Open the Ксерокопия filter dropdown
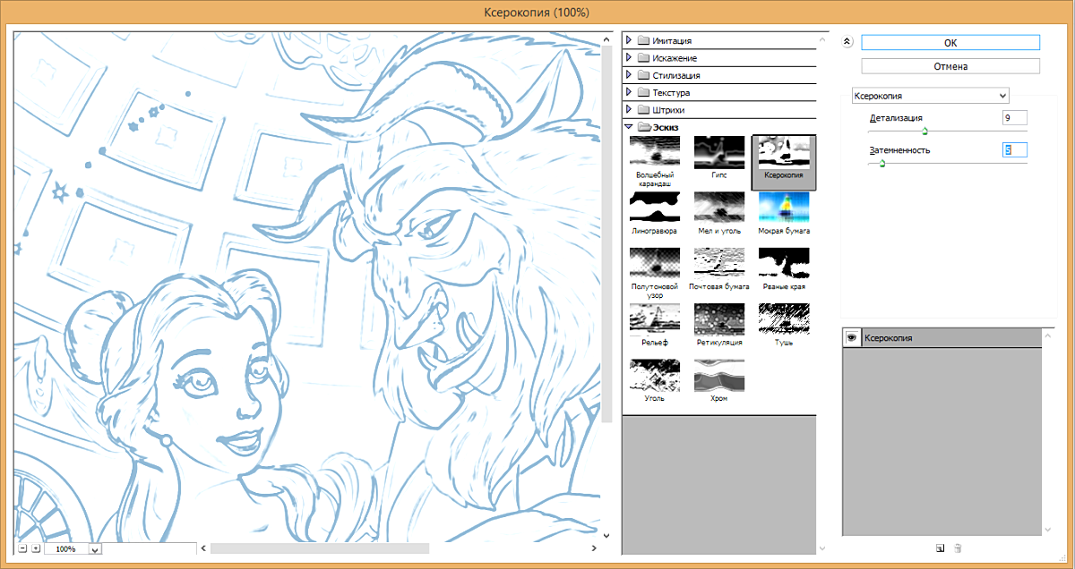Image resolution: width=1075 pixels, height=569 pixels. click(x=930, y=95)
